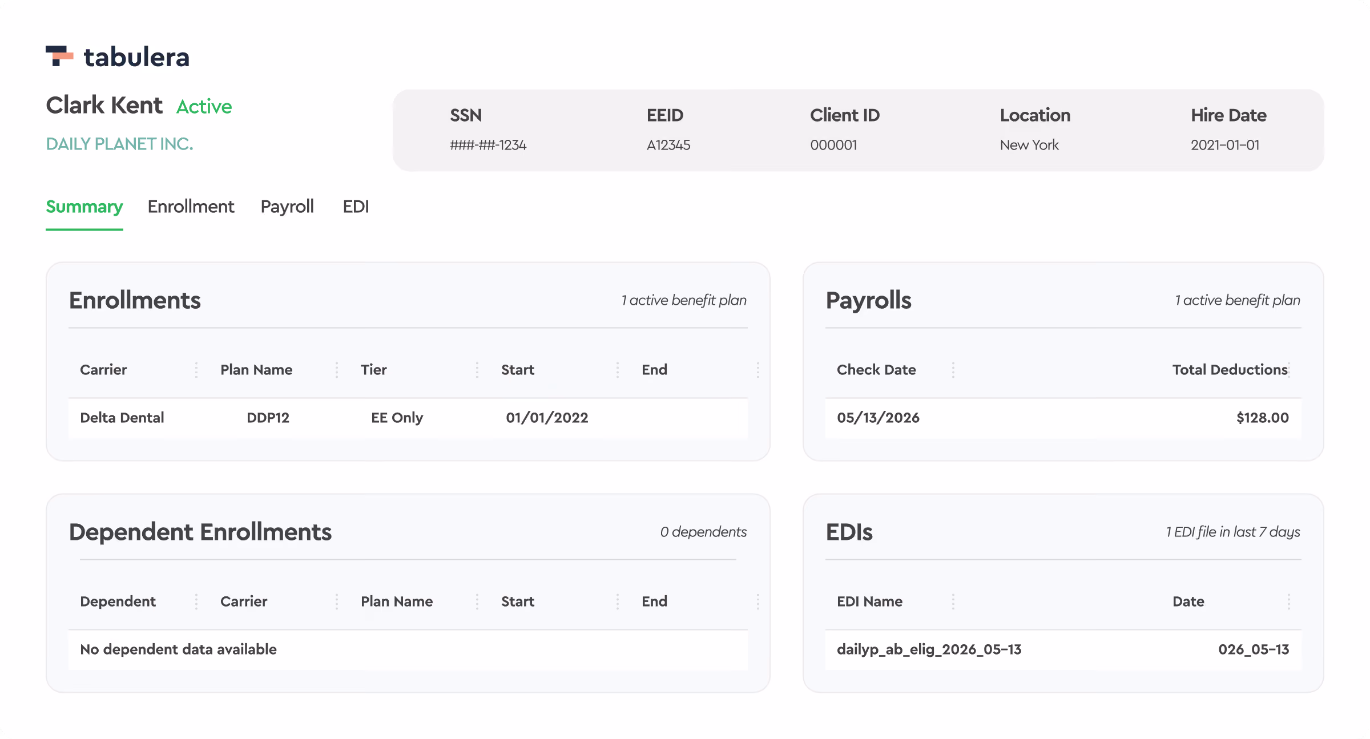The height and width of the screenshot is (739, 1370).
Task: Select the Delta Dental enrollment row
Action: (x=408, y=418)
